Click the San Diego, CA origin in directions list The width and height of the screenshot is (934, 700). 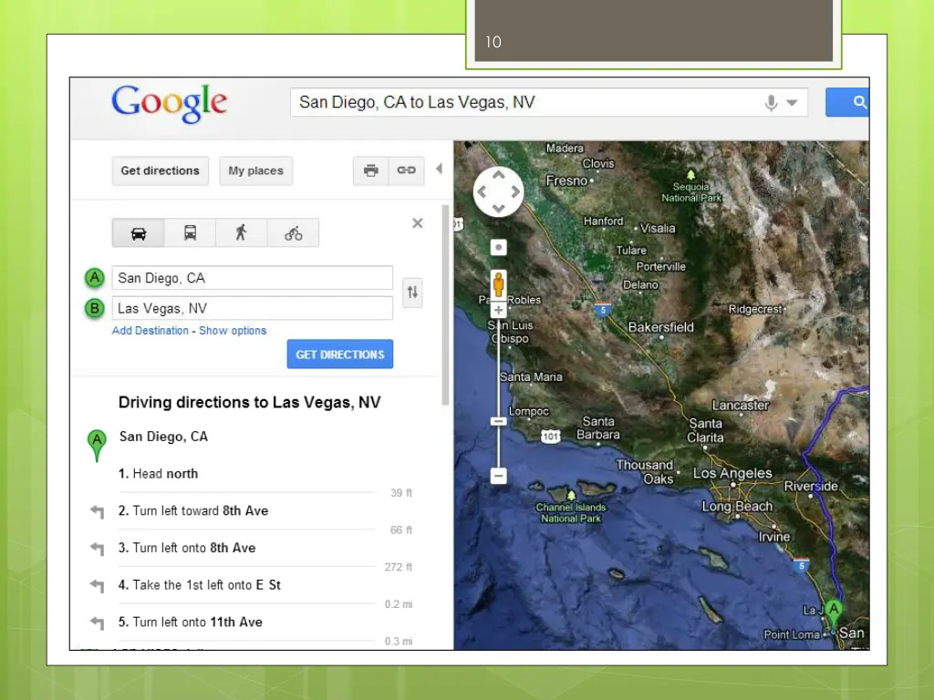click(x=164, y=437)
